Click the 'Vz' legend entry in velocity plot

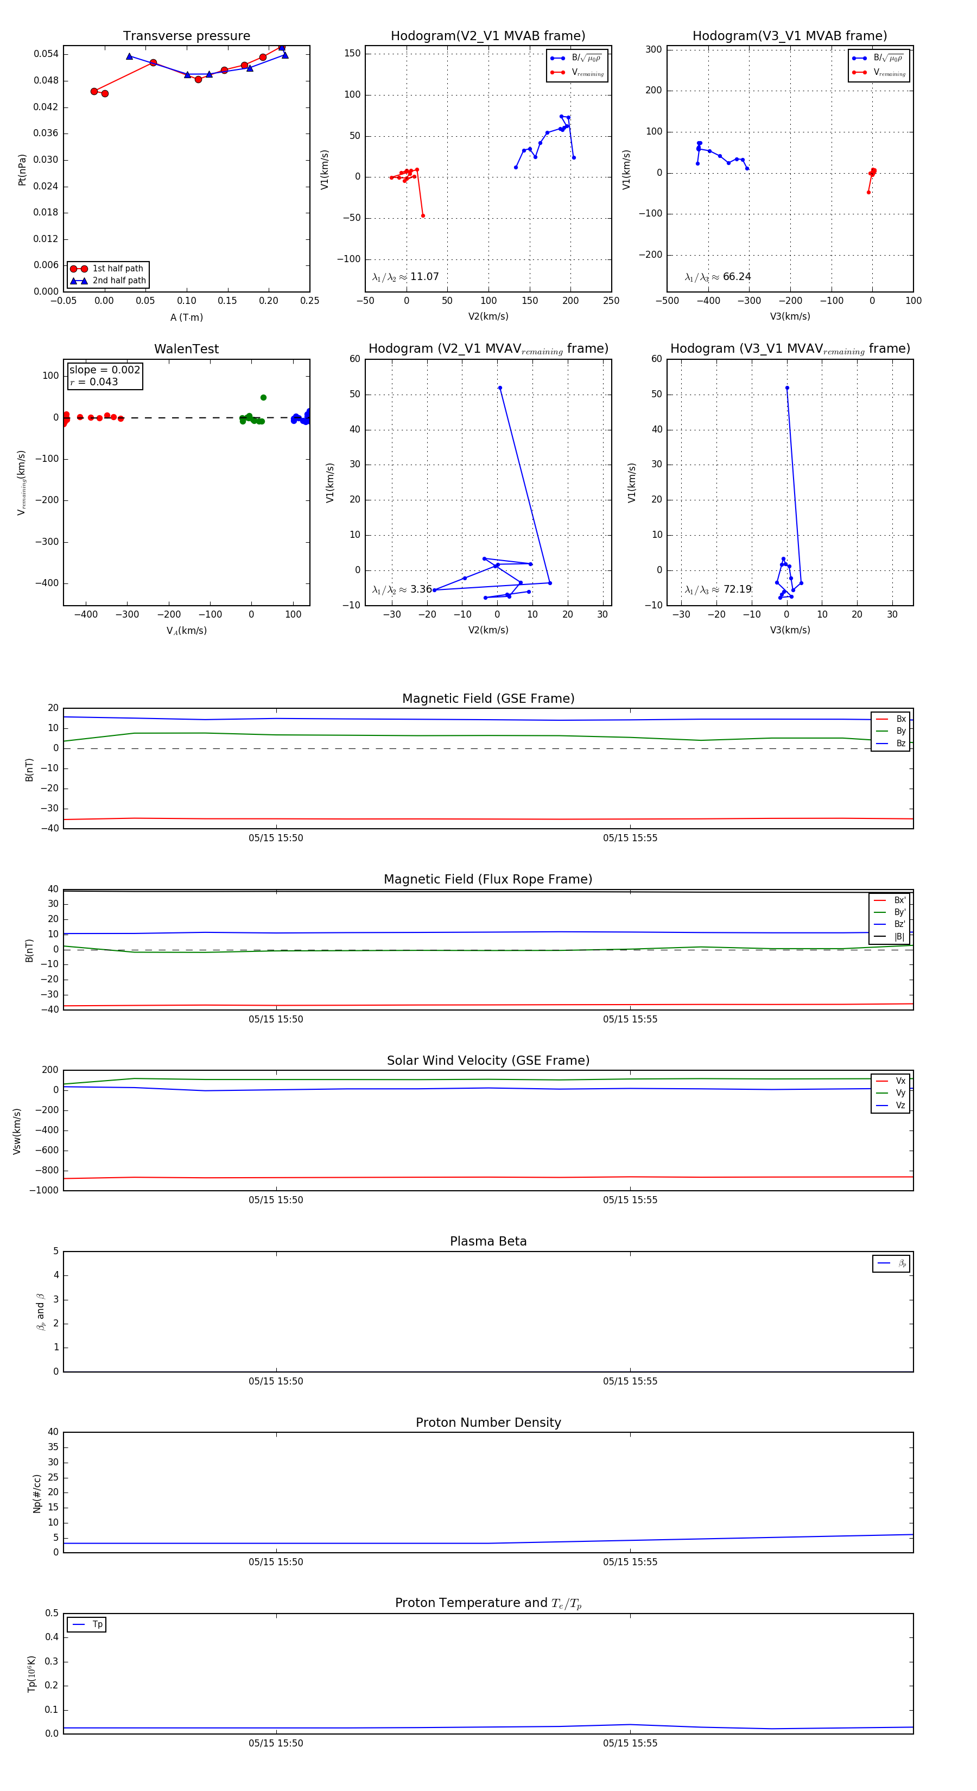click(891, 1105)
